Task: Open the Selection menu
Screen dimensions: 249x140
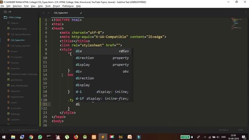Action: click(x=17, y=6)
